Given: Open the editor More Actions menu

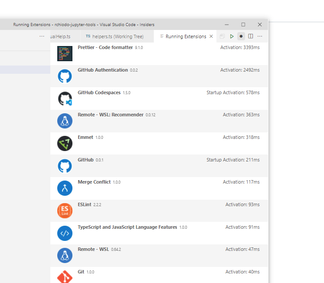Looking at the screenshot, I should coord(260,36).
